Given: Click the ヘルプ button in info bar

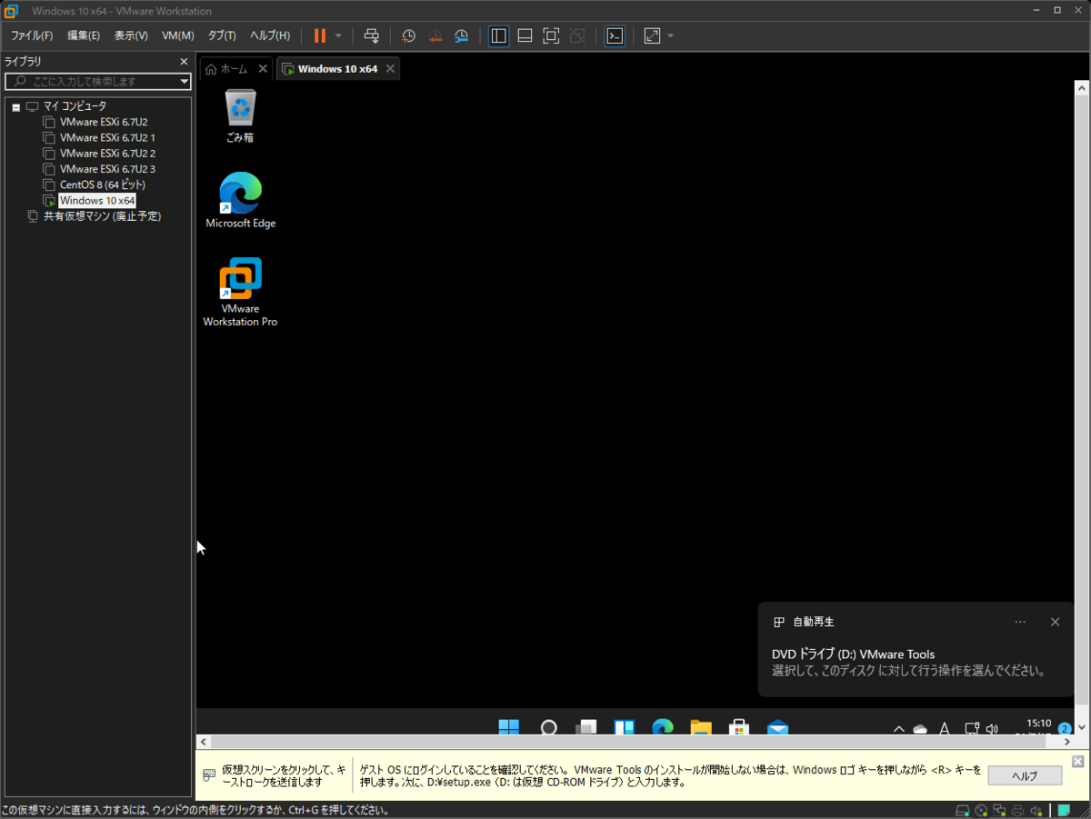Looking at the screenshot, I should coord(1025,775).
